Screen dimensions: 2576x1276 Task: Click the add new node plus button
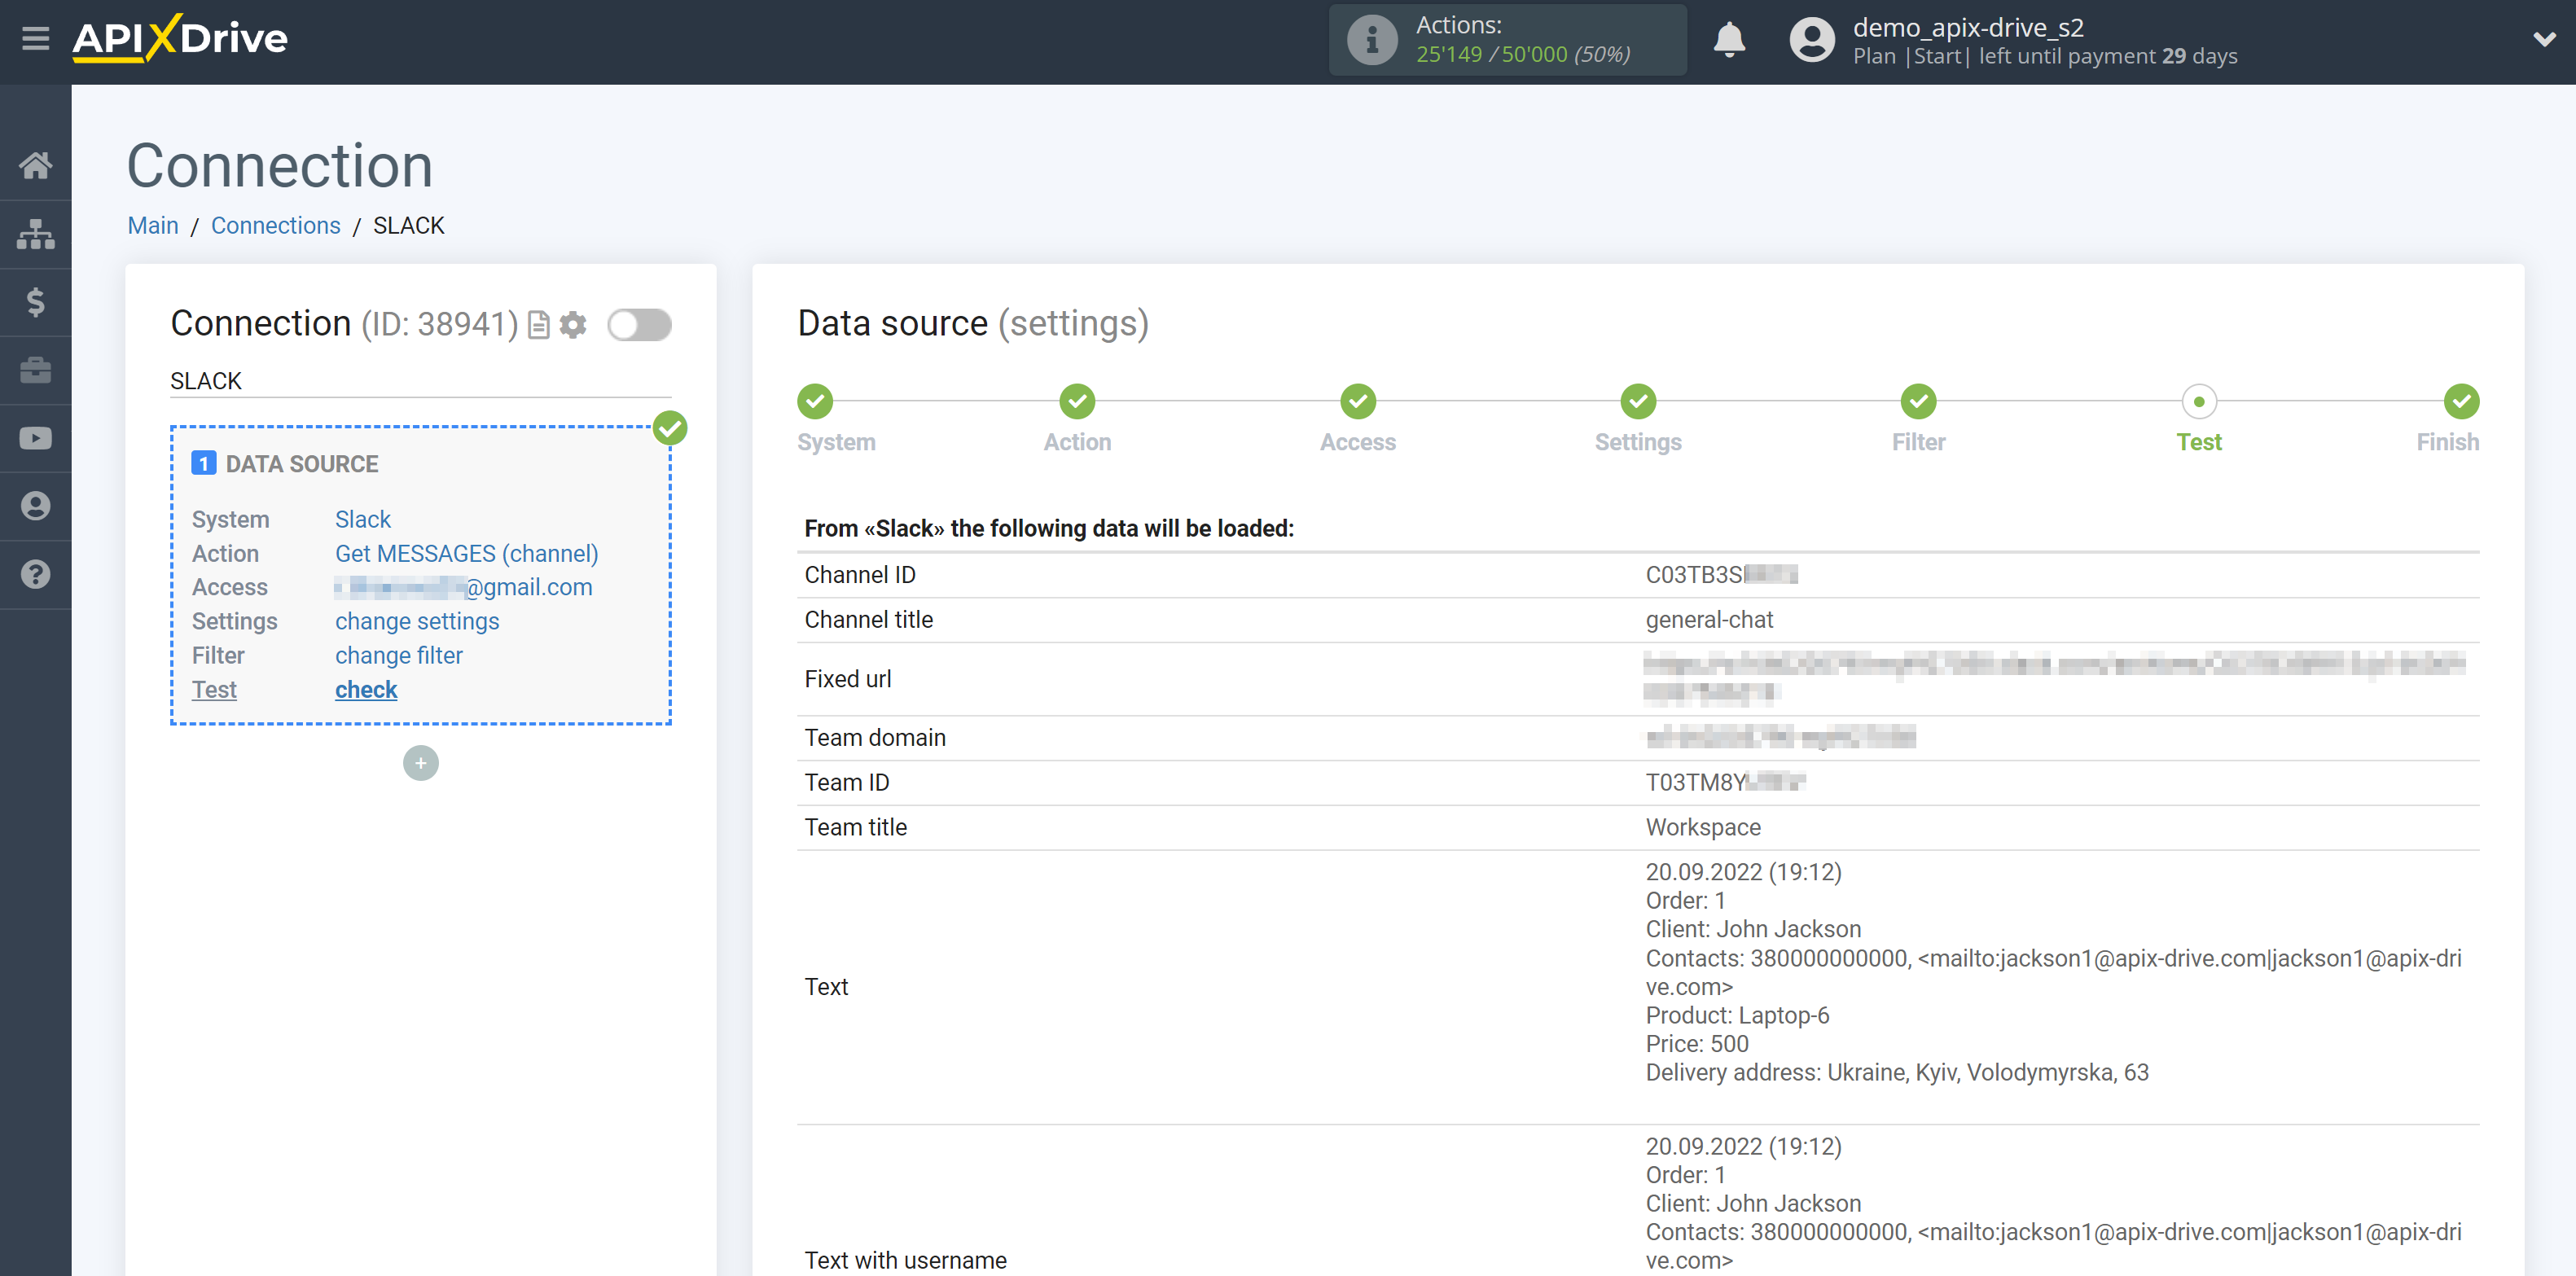[420, 762]
